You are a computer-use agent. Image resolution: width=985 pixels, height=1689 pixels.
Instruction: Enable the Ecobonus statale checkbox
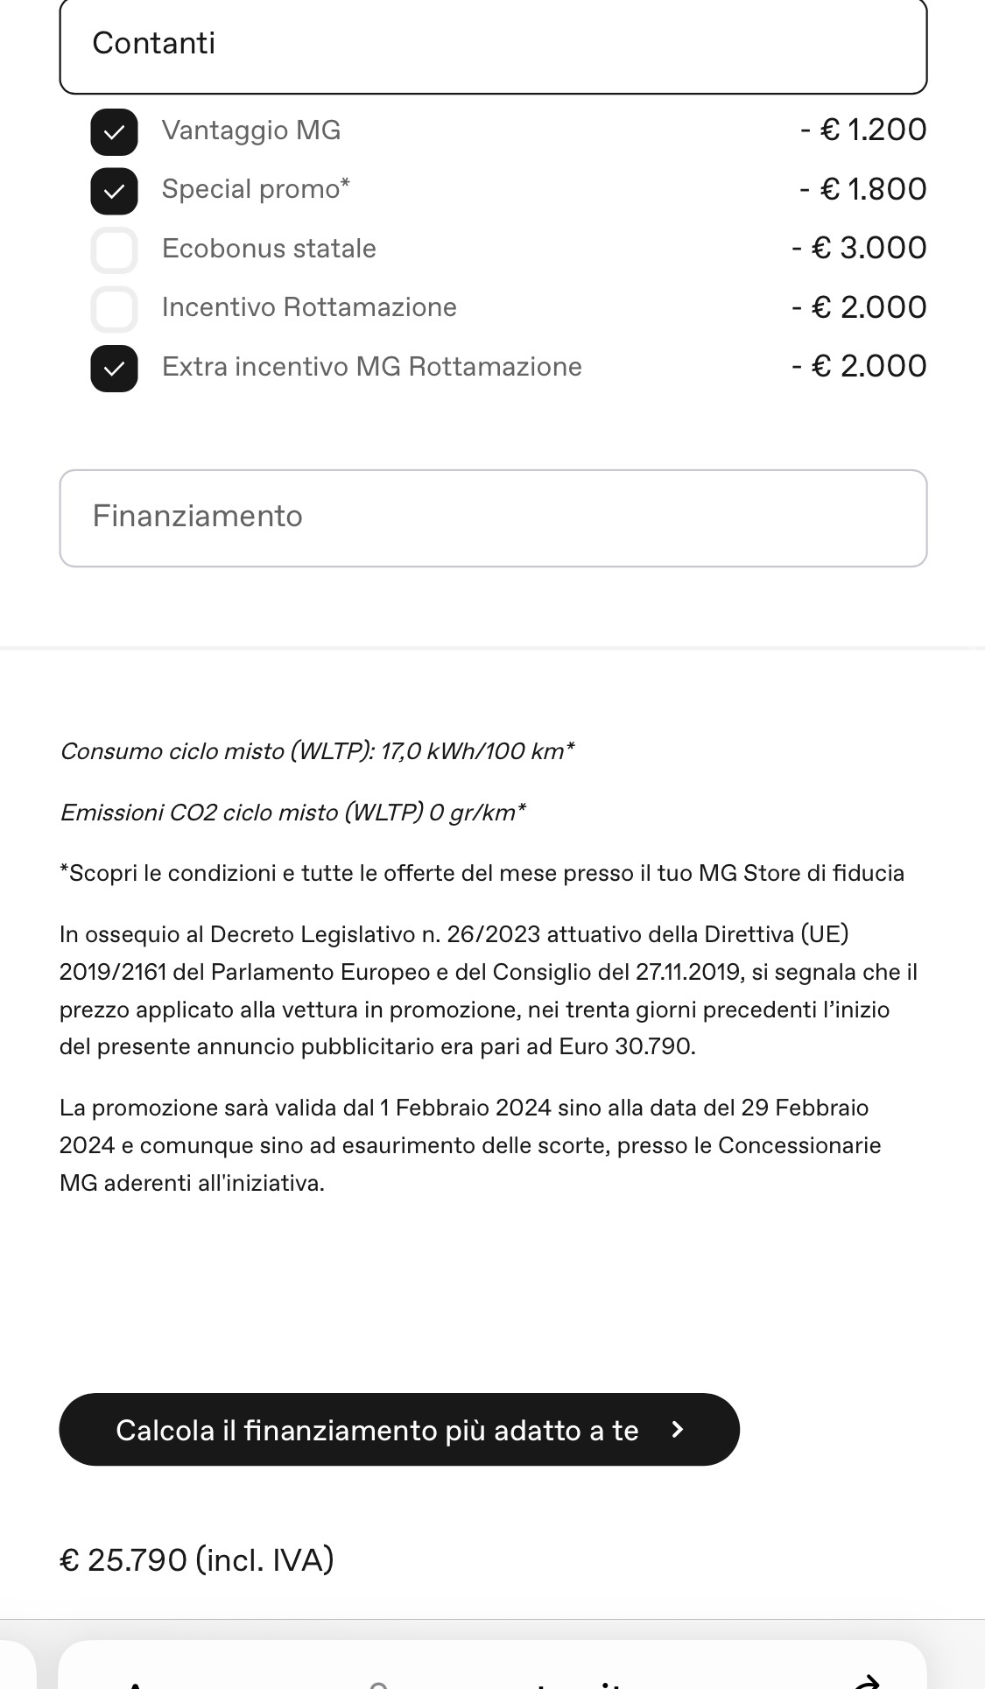(x=114, y=250)
